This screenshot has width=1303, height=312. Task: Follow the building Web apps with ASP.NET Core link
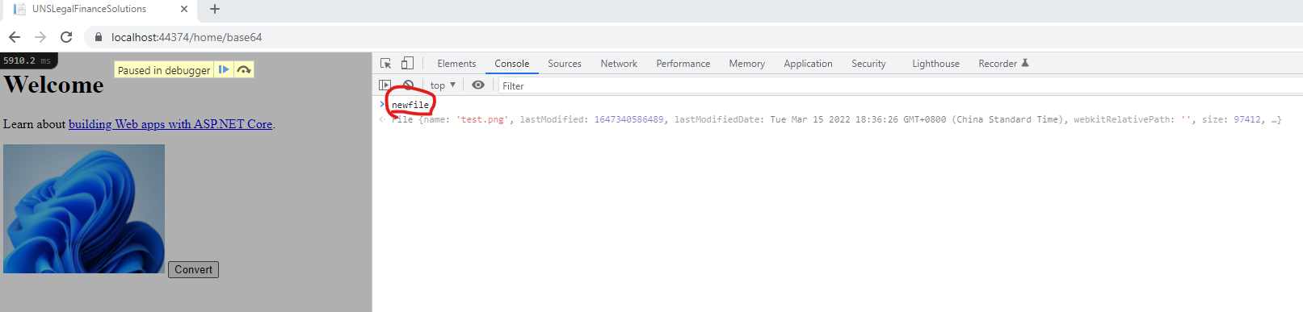170,124
